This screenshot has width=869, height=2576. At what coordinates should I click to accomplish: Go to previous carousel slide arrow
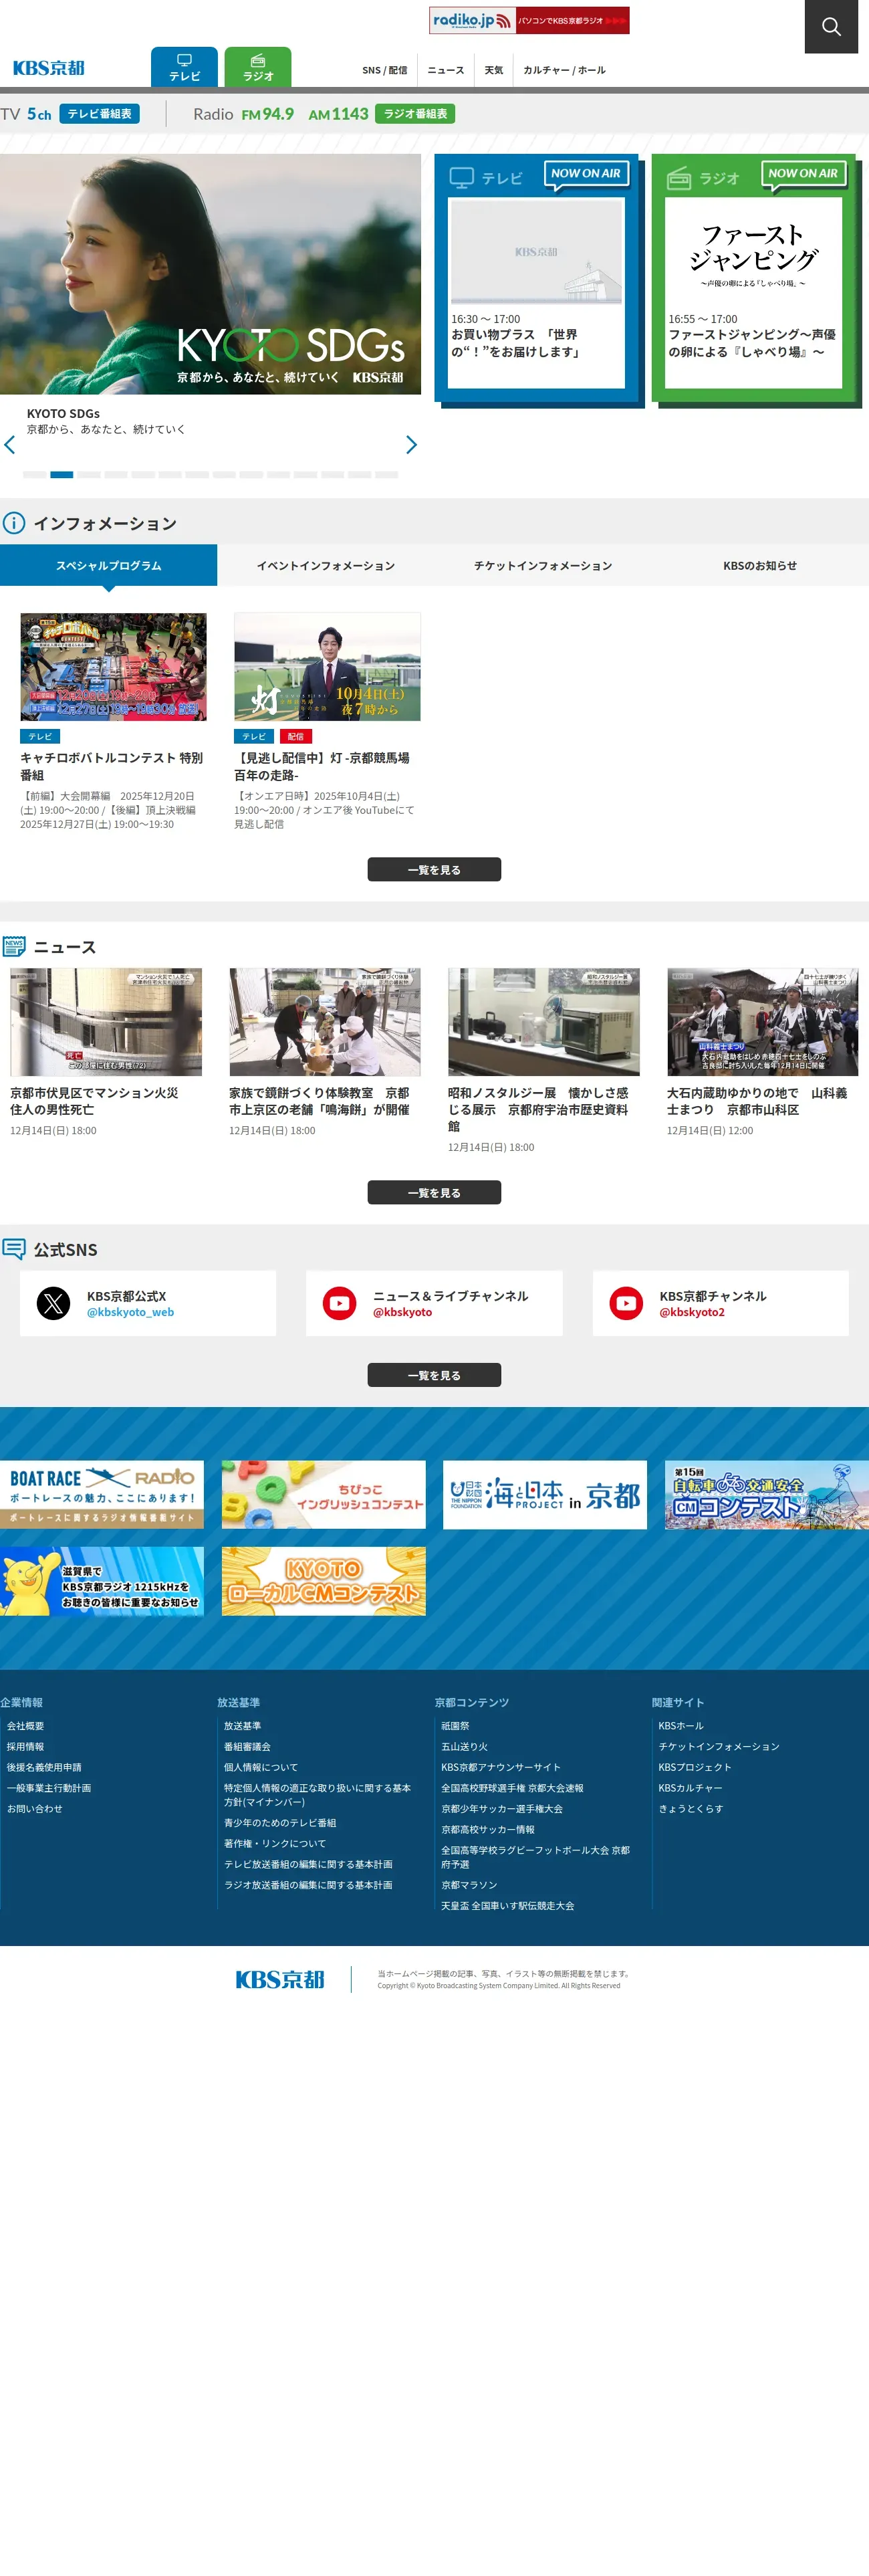(10, 445)
